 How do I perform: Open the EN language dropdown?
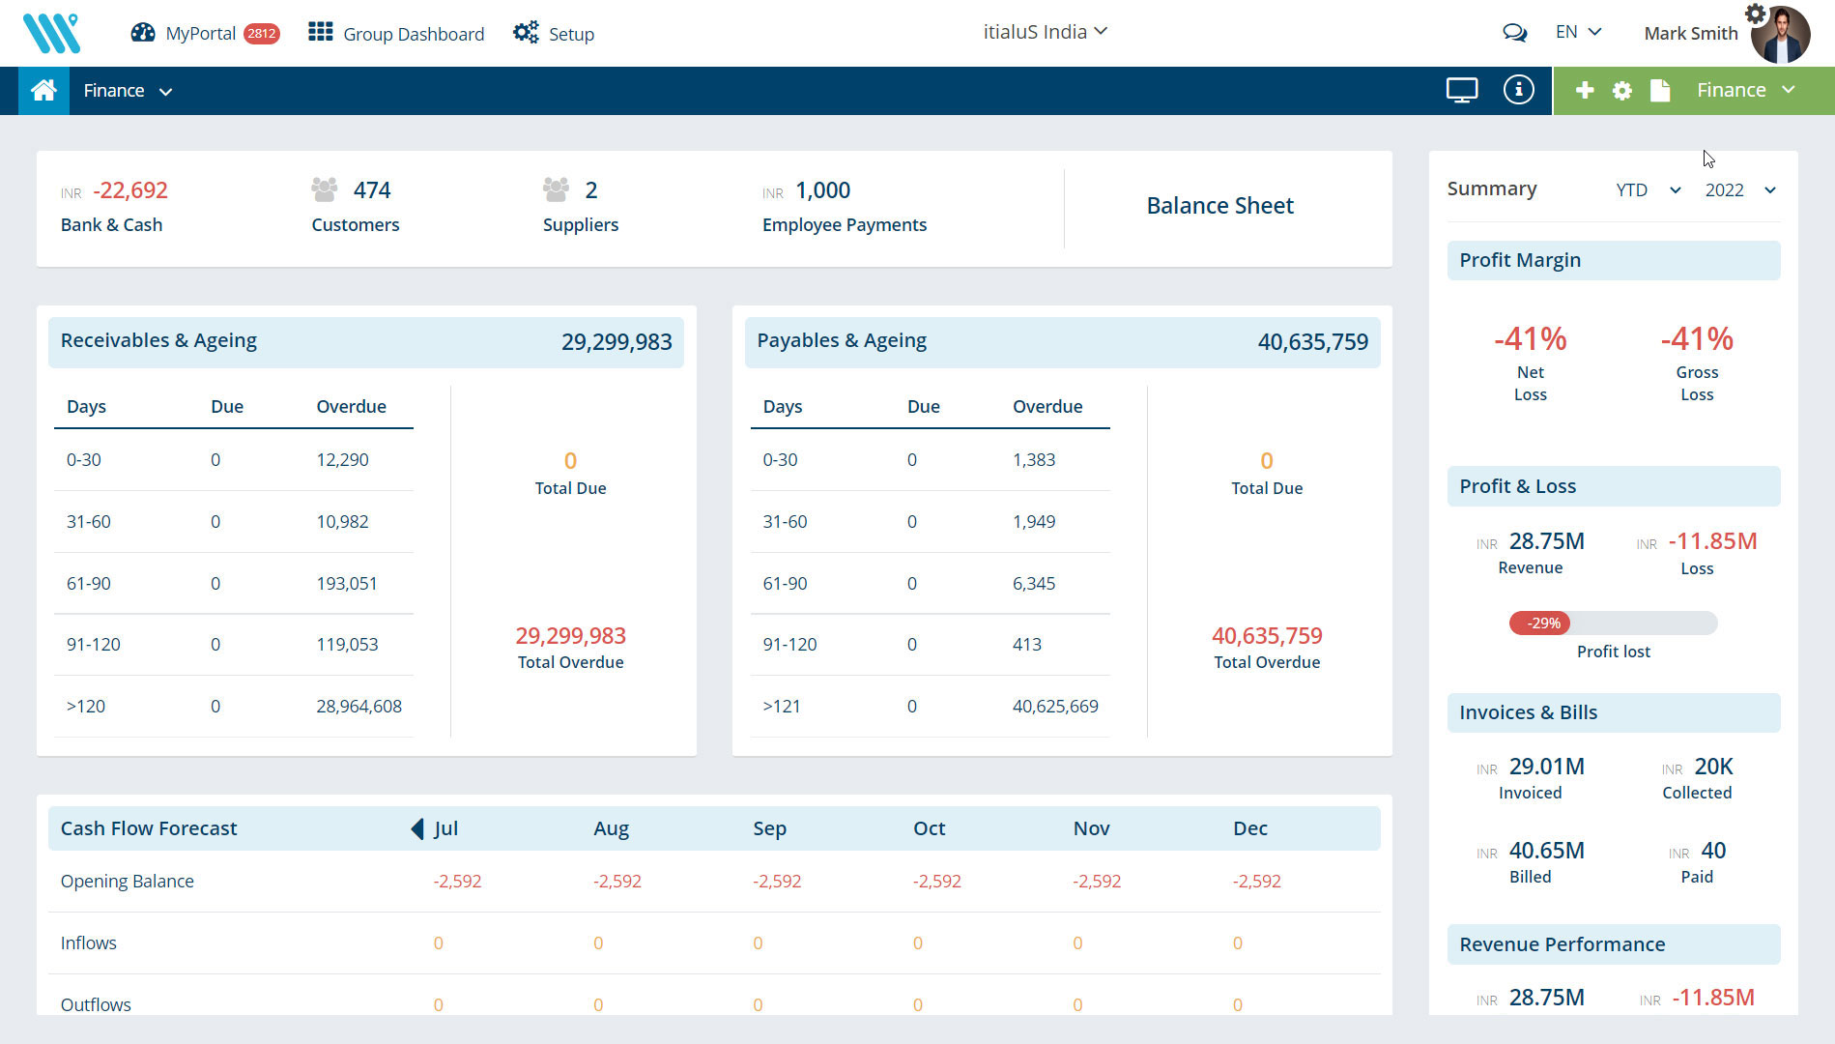[x=1578, y=32]
